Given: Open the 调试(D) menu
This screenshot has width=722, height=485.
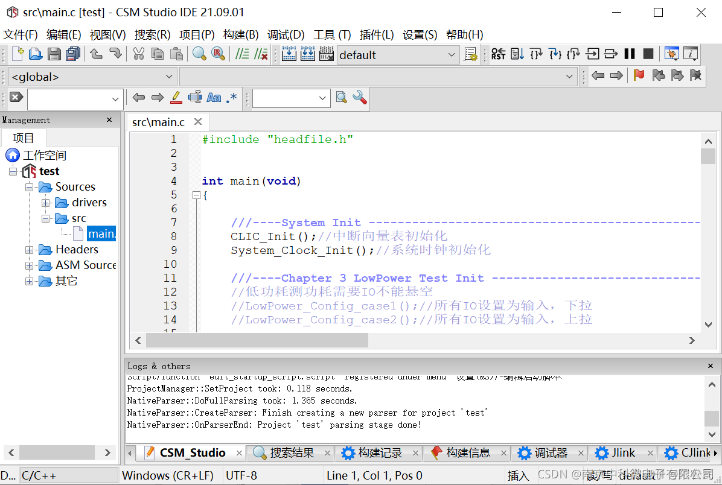Looking at the screenshot, I should 286,34.
